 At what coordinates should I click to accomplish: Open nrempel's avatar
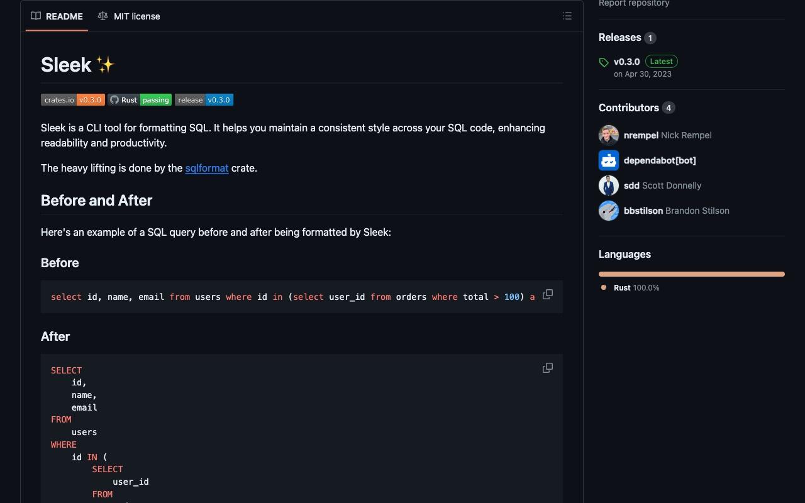(609, 135)
